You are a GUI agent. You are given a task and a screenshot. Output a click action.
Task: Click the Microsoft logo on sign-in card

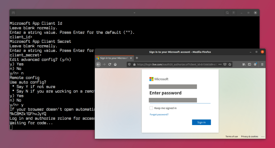159,79
